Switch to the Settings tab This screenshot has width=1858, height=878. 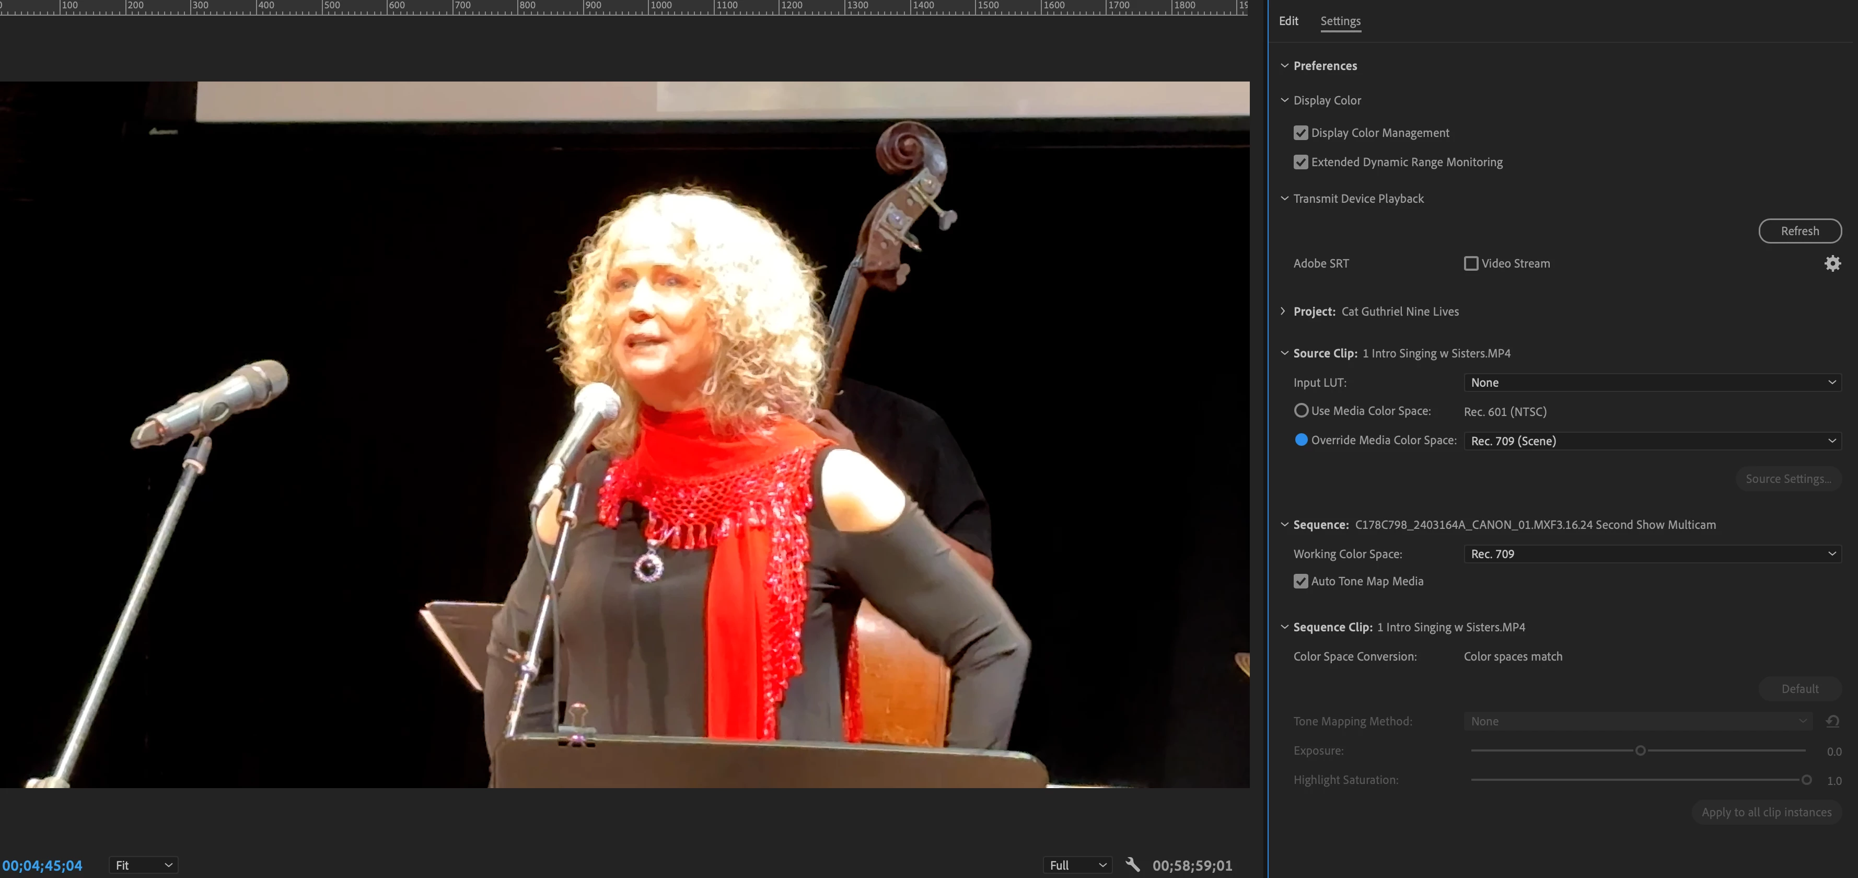tap(1340, 21)
